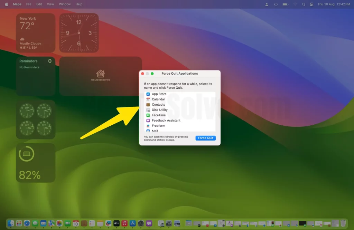Open the Freeform Dock icon
The width and height of the screenshot is (354, 230).
coord(108,223)
